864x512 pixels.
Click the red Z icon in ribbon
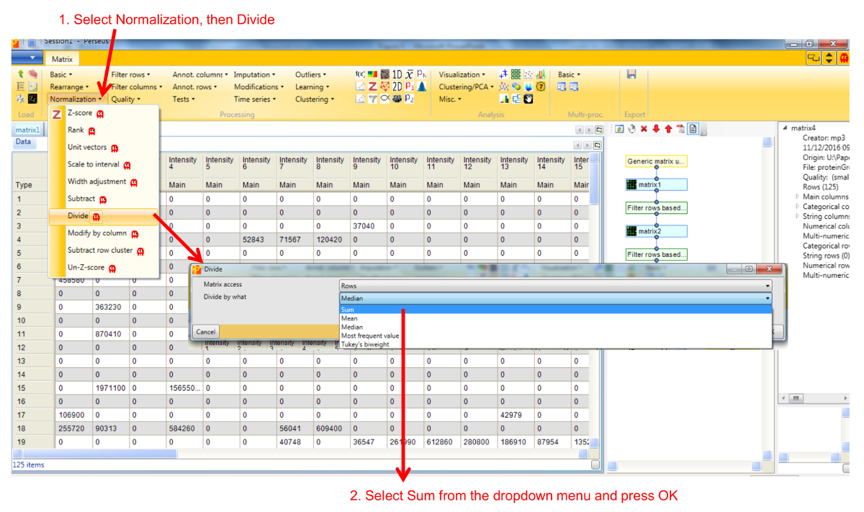(x=372, y=86)
